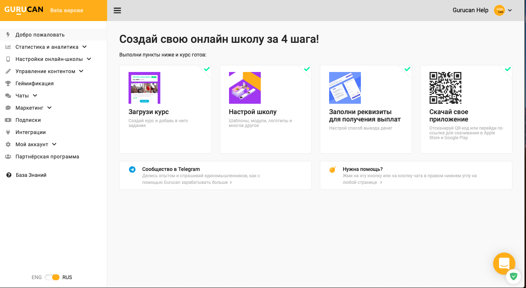Open the account dropdown arrow
This screenshot has height=288, width=526.
tap(510, 10)
